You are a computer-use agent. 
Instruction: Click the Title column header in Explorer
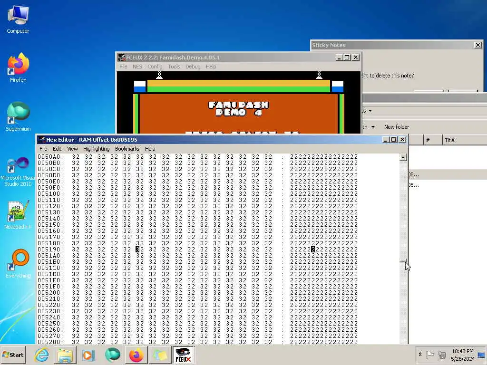tap(464, 140)
